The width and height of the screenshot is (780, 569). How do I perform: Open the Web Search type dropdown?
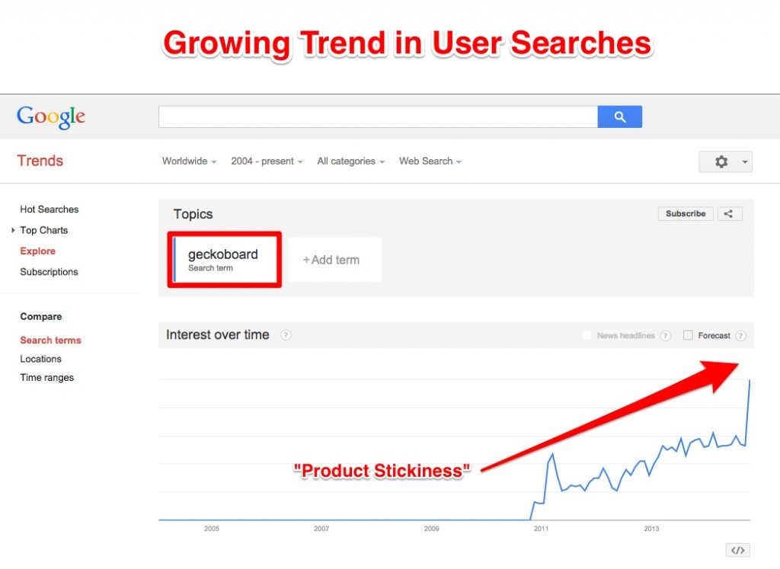click(429, 161)
